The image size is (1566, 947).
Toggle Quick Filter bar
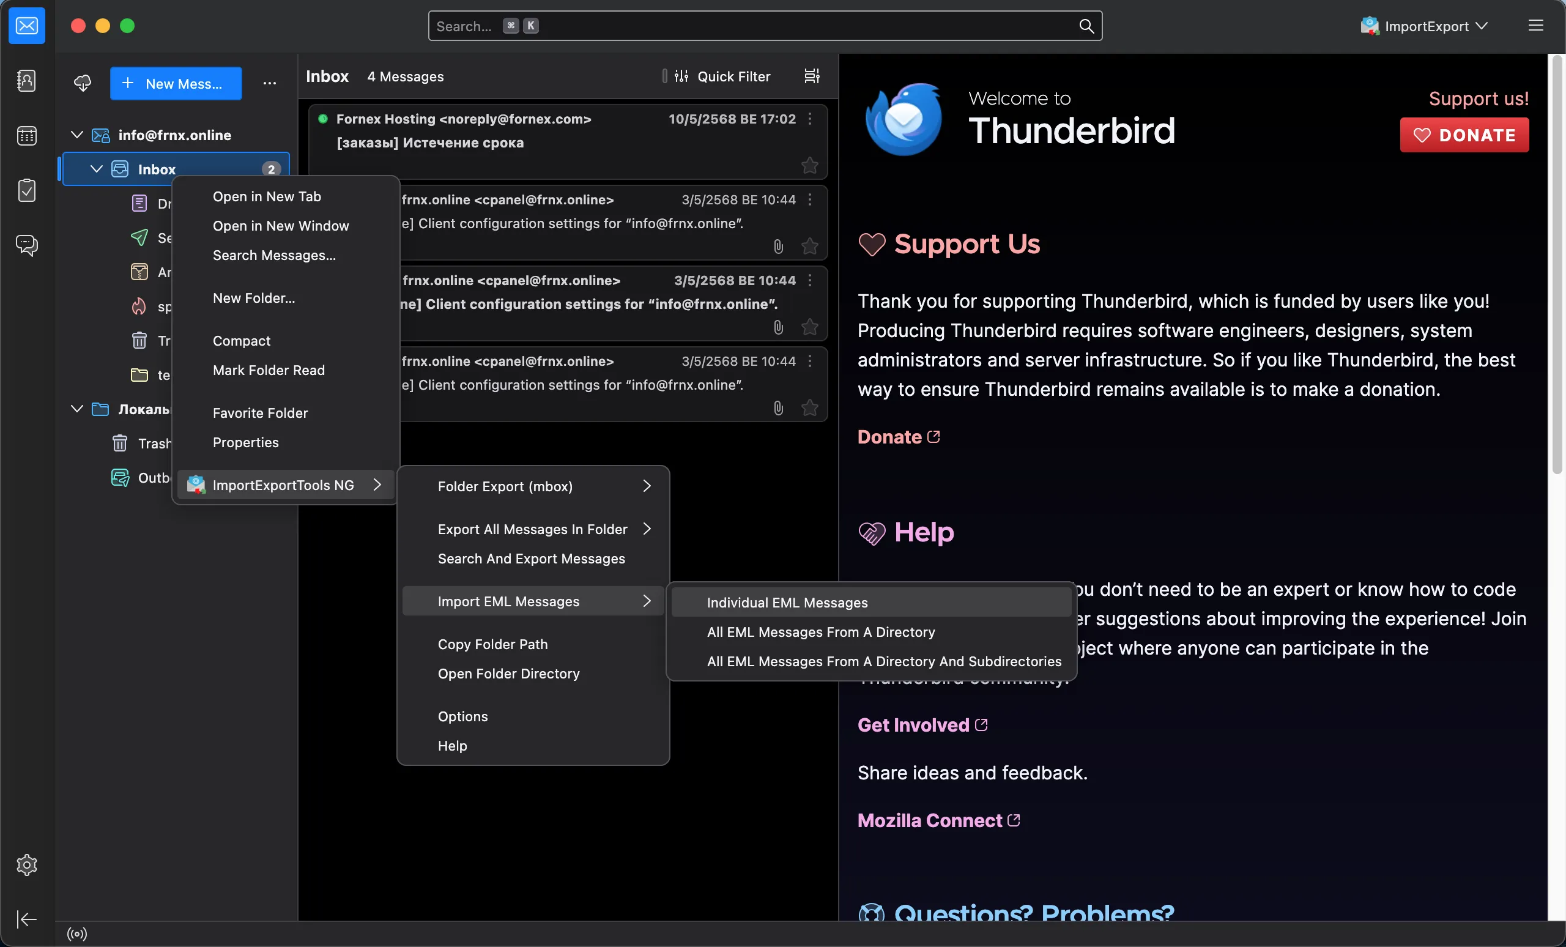click(x=722, y=76)
